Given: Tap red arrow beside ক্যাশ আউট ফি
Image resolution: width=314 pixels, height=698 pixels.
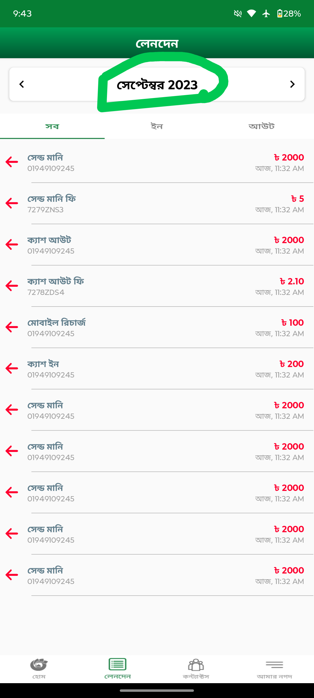Looking at the screenshot, I should 12,286.
